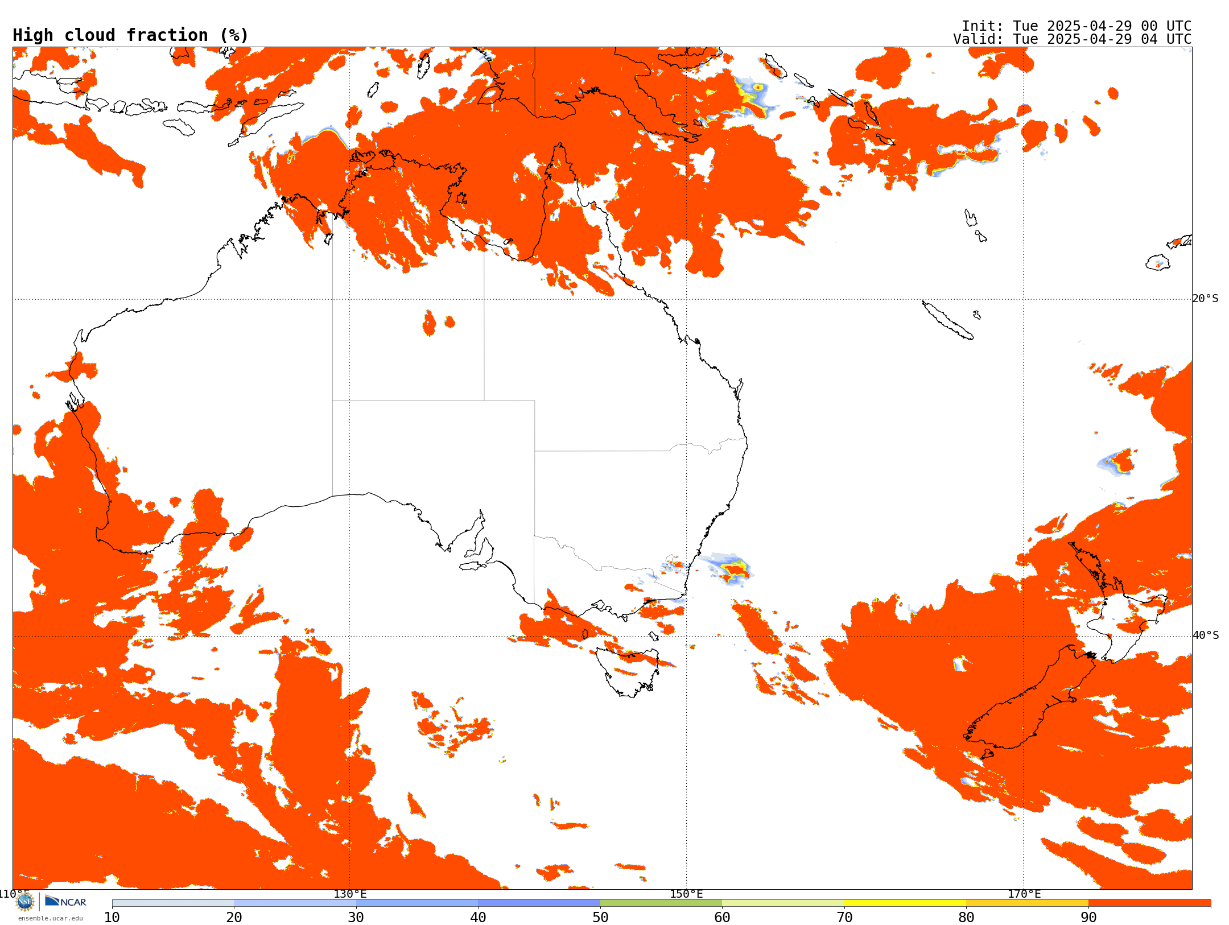
Task: Click the 40–50 periwinkle colorbar segment
Action: click(539, 903)
